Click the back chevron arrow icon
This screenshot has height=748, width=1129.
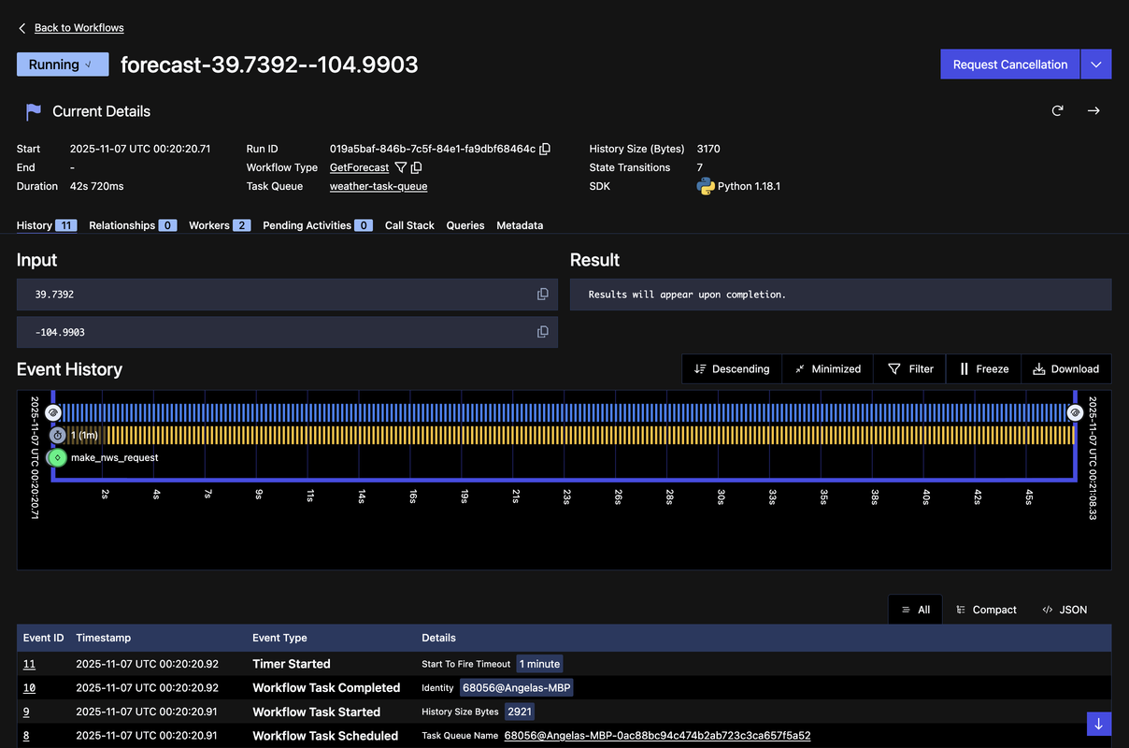[22, 28]
